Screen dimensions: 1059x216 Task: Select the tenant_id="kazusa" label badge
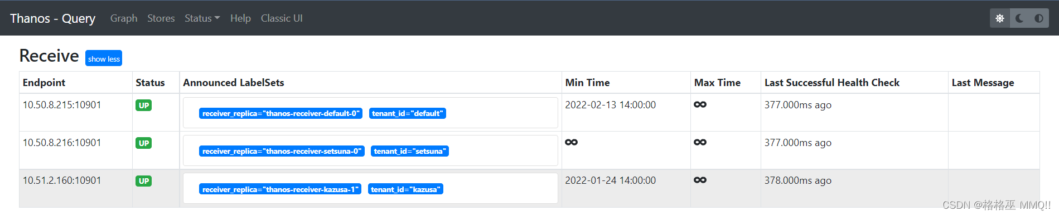click(x=405, y=189)
